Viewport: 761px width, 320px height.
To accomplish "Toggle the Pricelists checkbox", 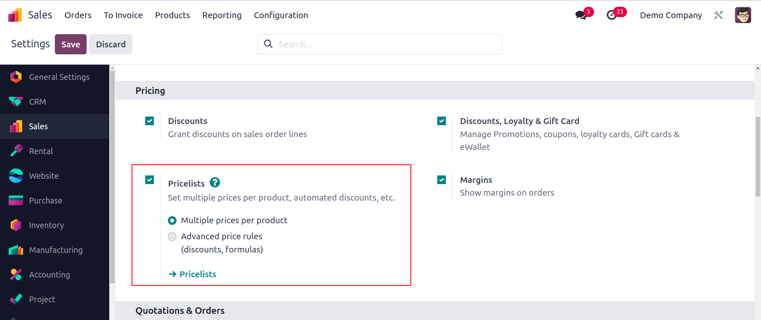I will tap(150, 180).
